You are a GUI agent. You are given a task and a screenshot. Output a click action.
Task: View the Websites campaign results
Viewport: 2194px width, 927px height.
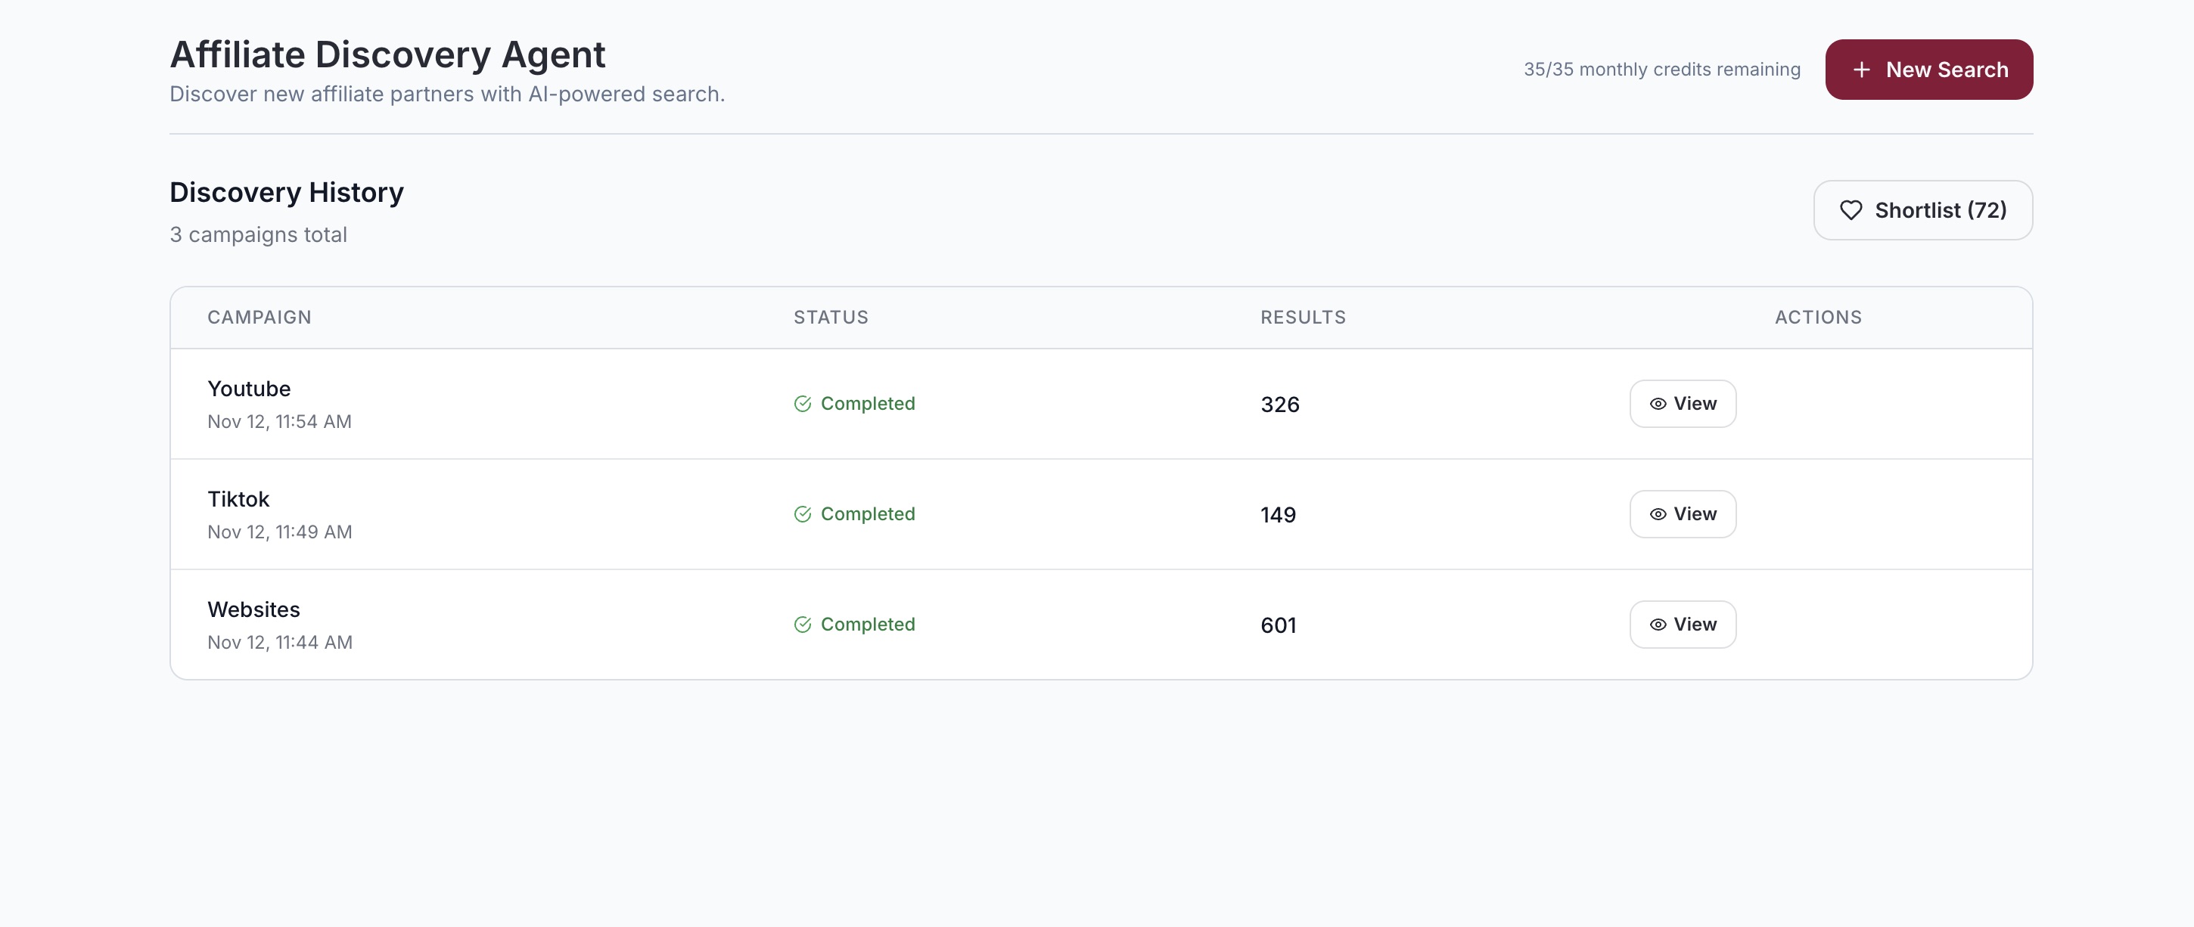coord(1682,625)
